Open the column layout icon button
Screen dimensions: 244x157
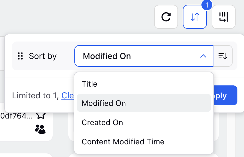pos(224,17)
